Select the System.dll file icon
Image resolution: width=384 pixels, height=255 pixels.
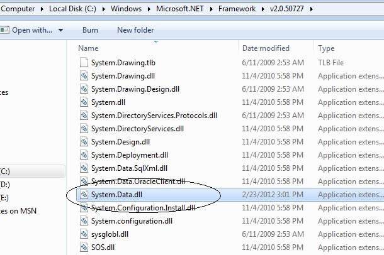pyautogui.click(x=84, y=102)
